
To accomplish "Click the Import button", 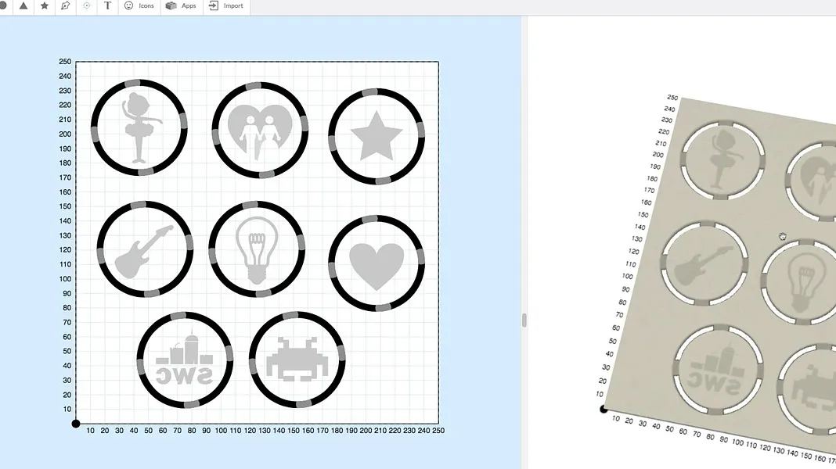I will 225,5.
